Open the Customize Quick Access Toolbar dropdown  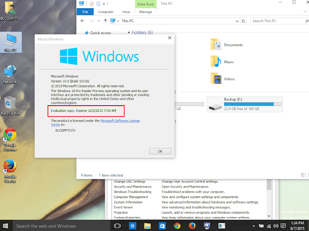(104, 3)
